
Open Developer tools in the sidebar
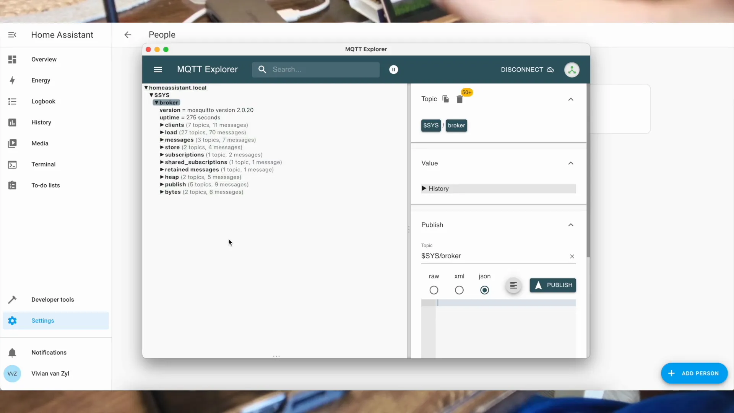click(56, 299)
